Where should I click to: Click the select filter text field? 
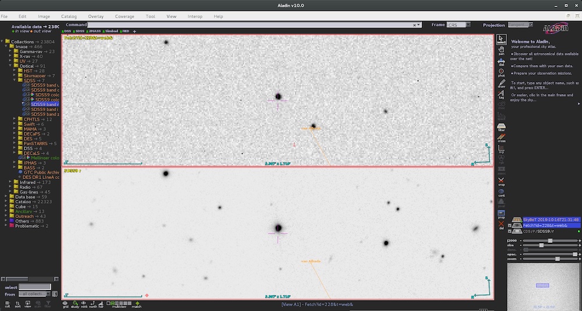coord(34,287)
